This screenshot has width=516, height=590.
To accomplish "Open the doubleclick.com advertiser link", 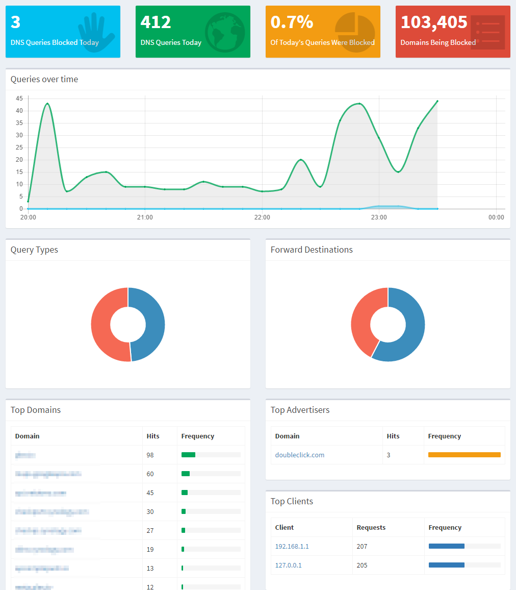I will coord(299,455).
